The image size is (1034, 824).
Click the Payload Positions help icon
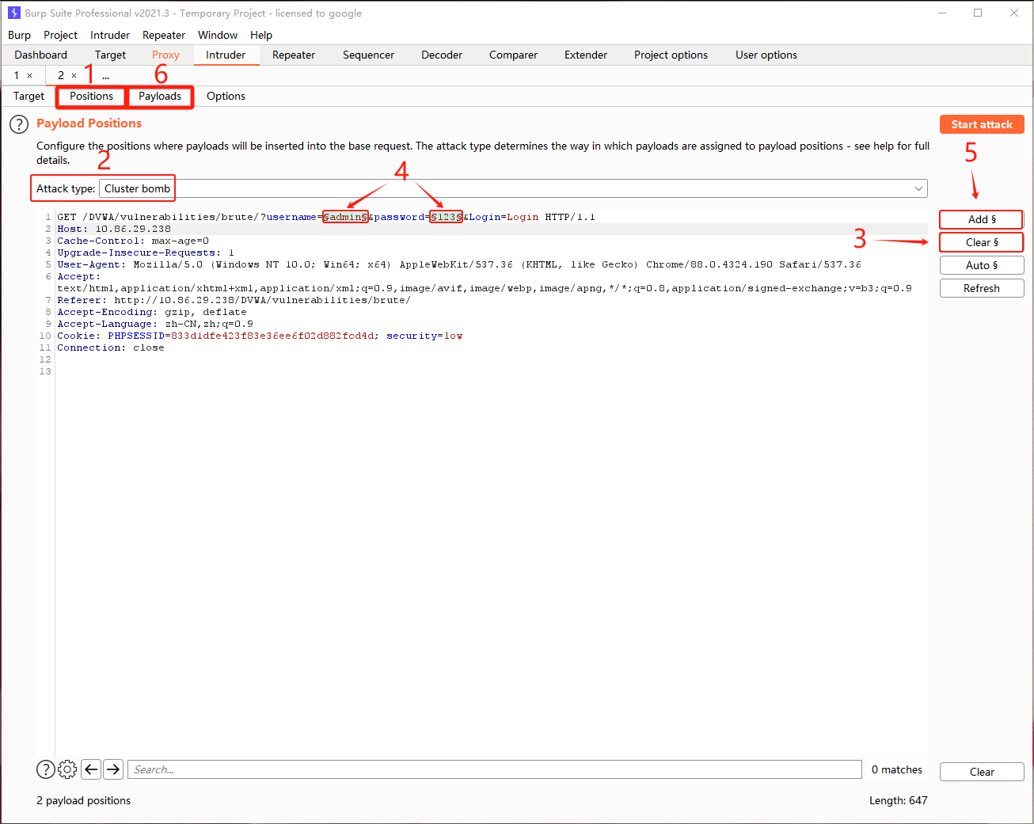pos(19,124)
